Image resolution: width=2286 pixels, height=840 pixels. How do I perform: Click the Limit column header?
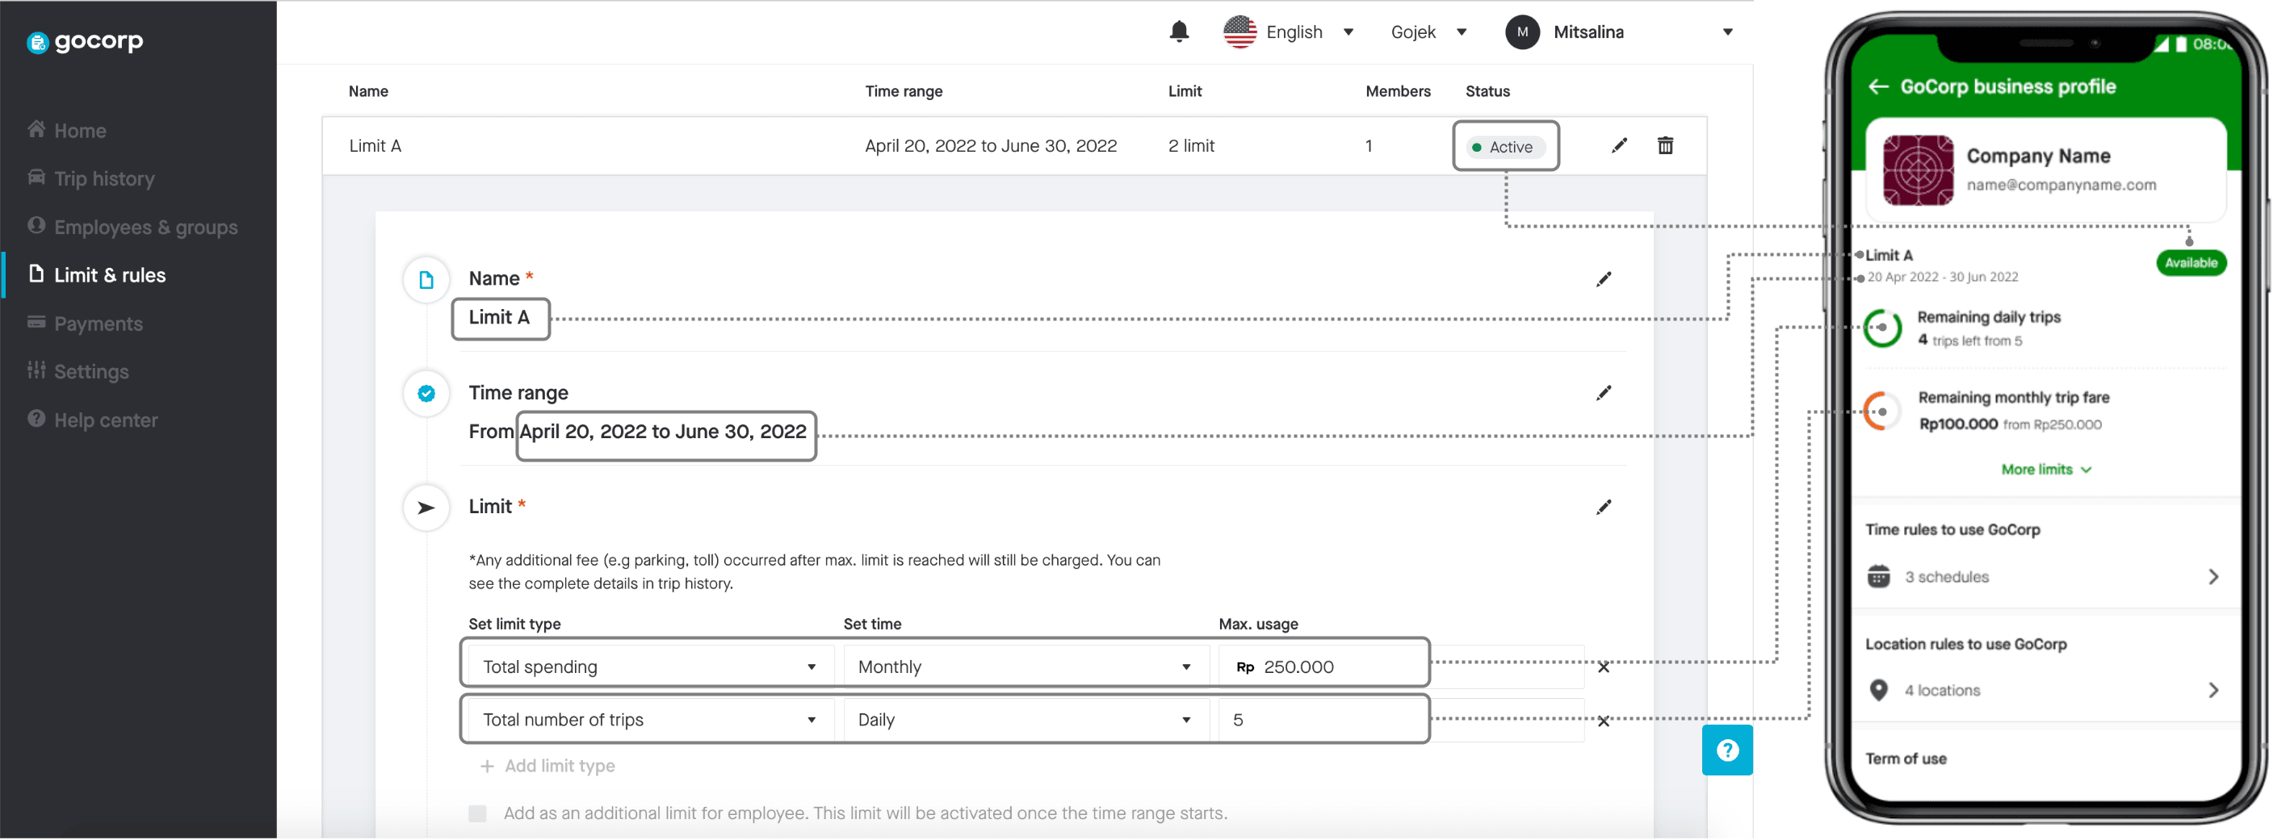(1184, 91)
